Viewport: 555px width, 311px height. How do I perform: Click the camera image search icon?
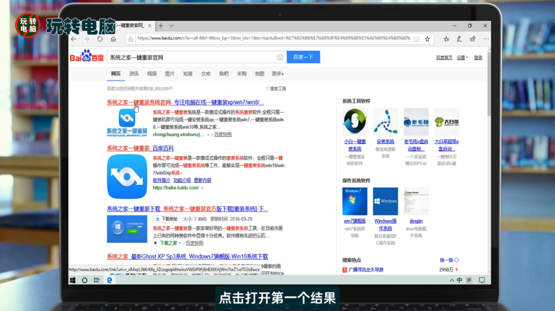[280, 57]
